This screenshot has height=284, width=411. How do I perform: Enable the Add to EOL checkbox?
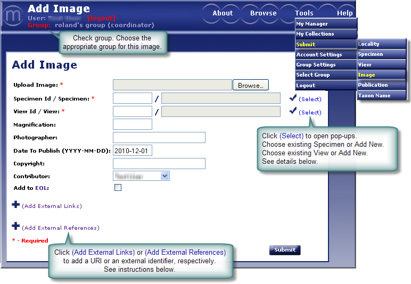(x=118, y=188)
